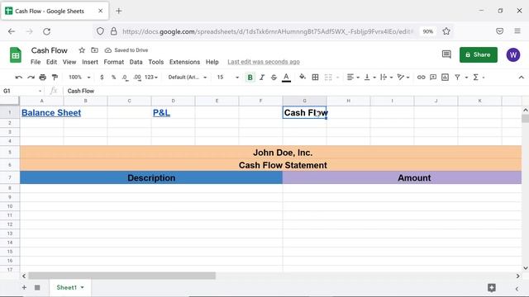The height and width of the screenshot is (297, 529).
Task: Open text wrapping dropdown
Action: coord(386,78)
